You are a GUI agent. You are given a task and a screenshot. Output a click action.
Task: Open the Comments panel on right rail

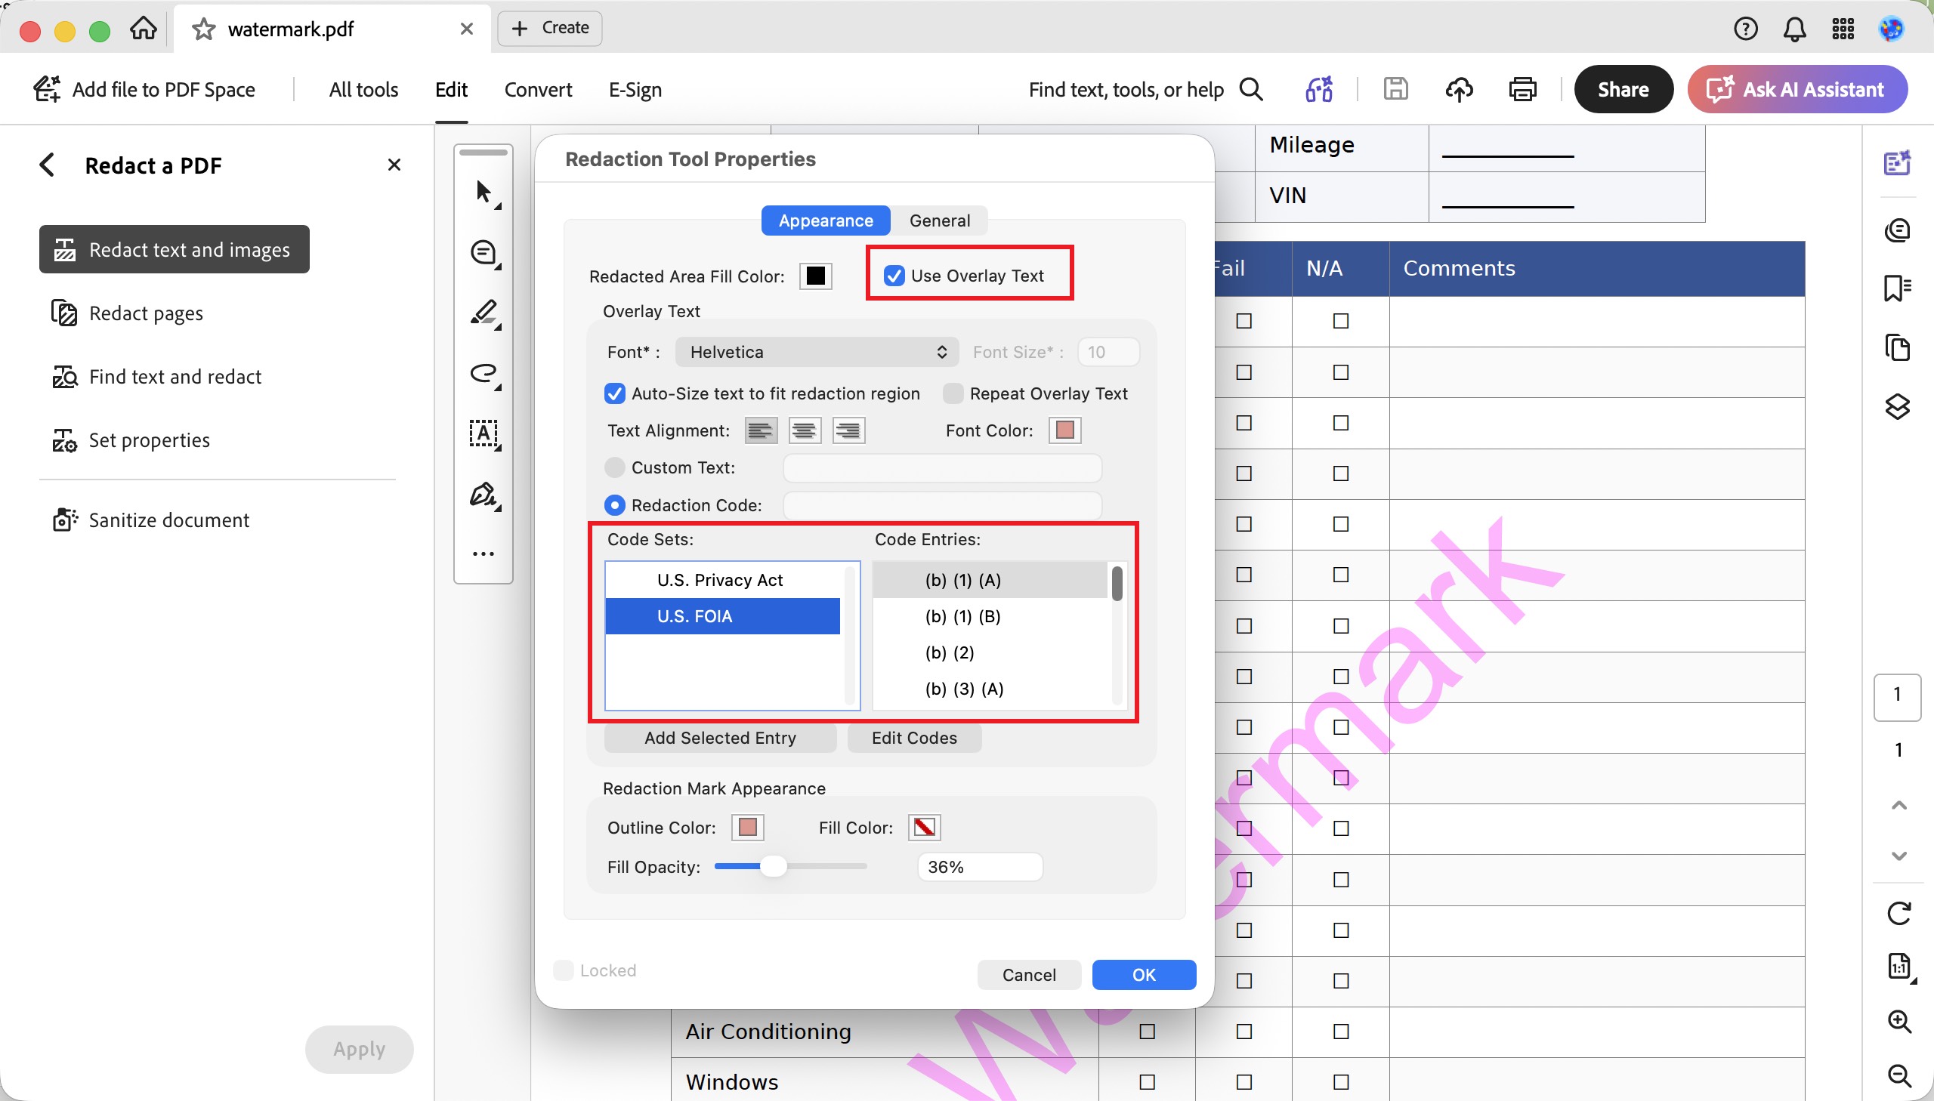[x=1897, y=230]
